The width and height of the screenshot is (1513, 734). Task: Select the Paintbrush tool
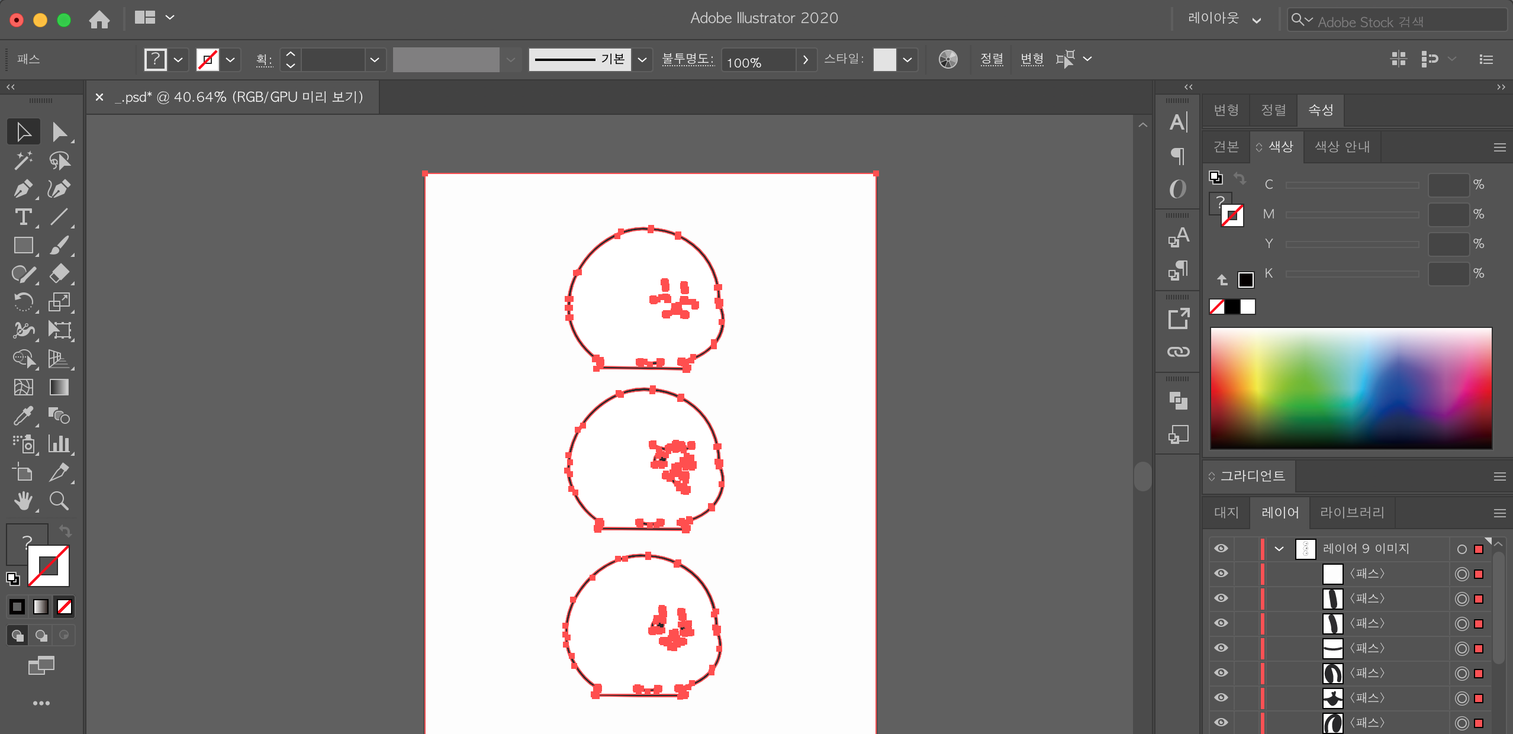pos(59,245)
